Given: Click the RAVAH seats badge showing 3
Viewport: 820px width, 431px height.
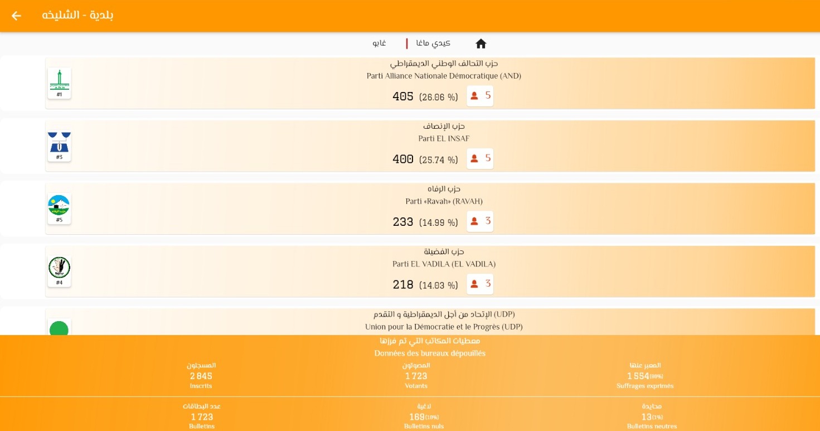Looking at the screenshot, I should [x=480, y=221].
